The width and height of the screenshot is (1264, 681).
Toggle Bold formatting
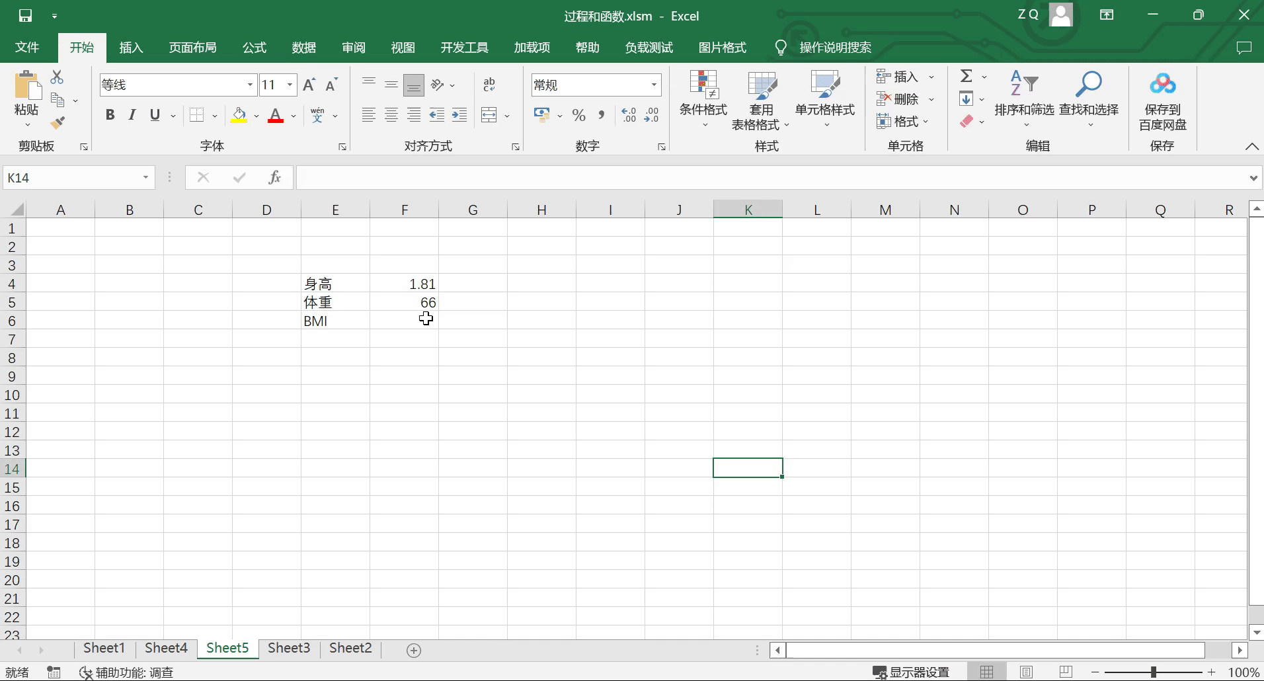pos(110,115)
